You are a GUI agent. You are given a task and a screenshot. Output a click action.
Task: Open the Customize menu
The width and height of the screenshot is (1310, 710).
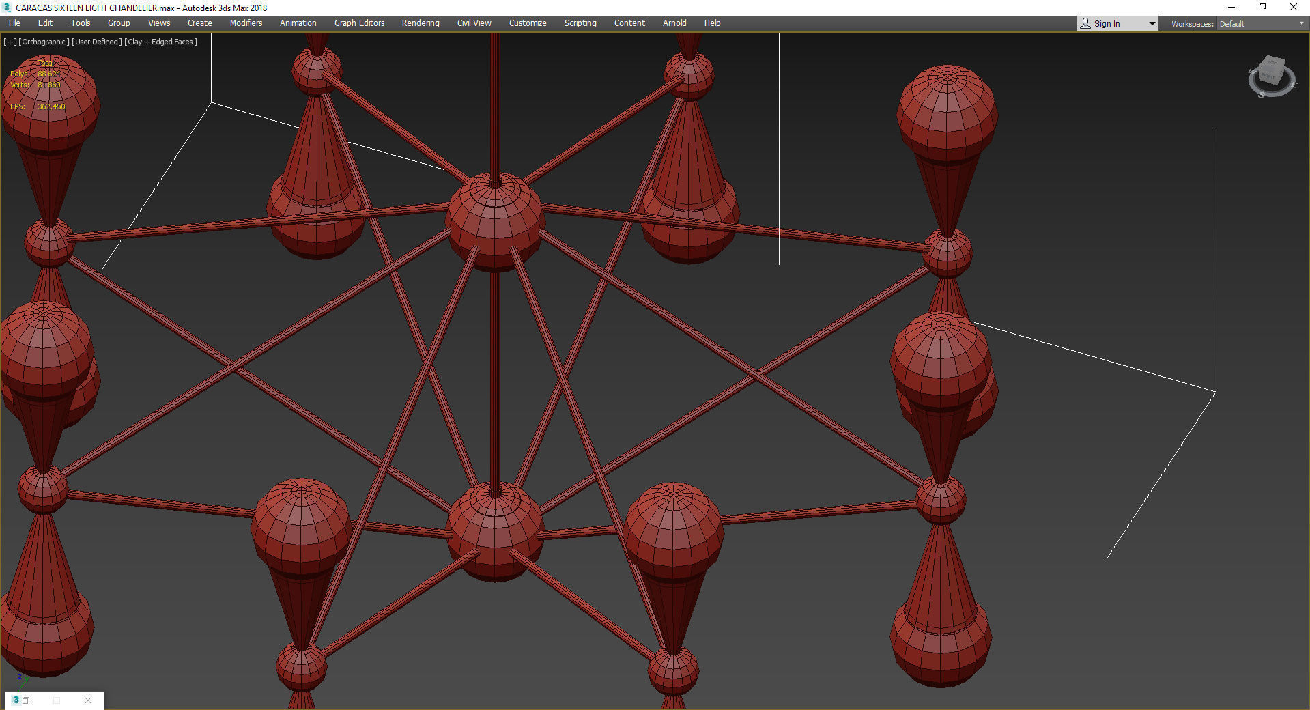coord(528,23)
